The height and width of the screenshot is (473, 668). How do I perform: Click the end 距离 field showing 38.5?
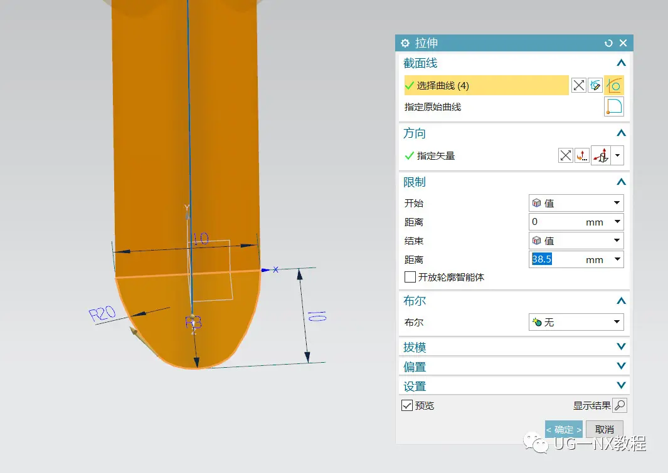click(556, 259)
